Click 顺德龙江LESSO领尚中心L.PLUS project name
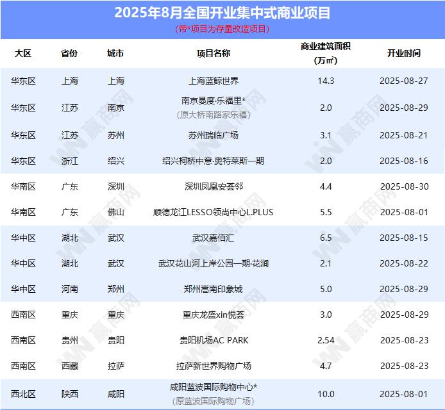The image size is (445, 410). 213,212
